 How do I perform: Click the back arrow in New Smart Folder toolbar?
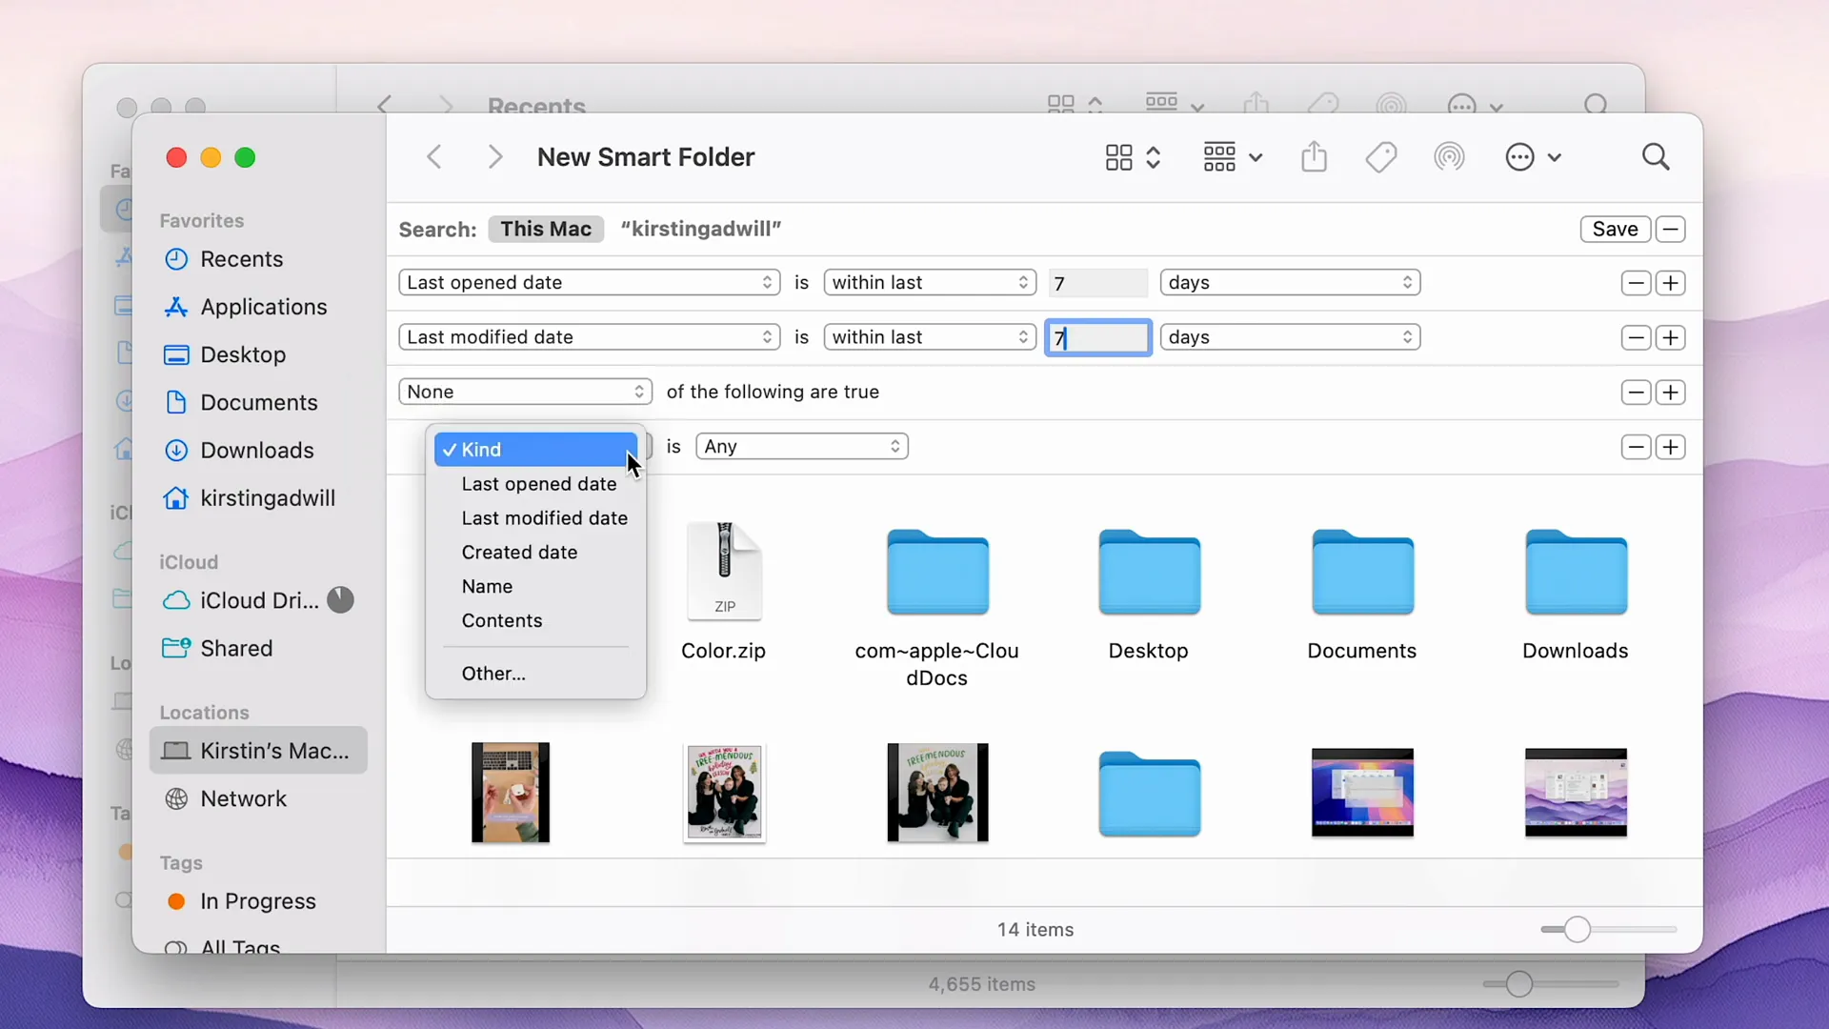[x=434, y=157]
